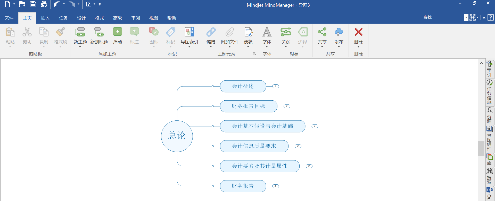Open the 库 library side panel
Image resolution: width=495 pixels, height=201 pixels.
click(490, 160)
